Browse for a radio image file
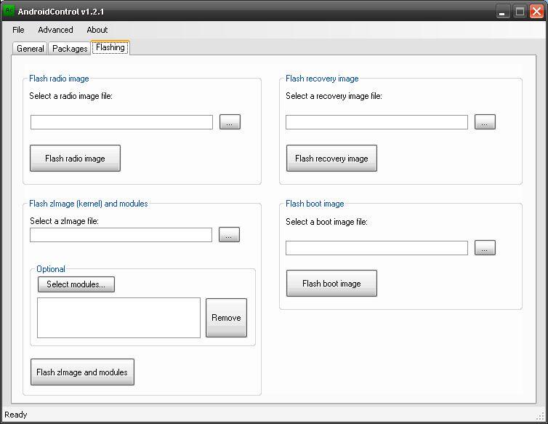Viewport: 548px width, 424px height. pyautogui.click(x=230, y=121)
